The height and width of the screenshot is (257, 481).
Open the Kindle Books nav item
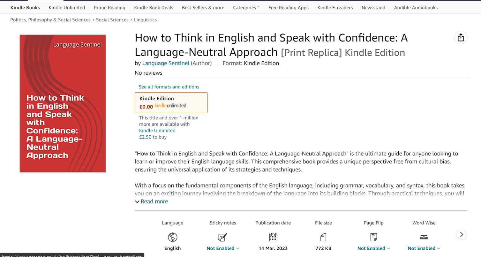click(x=25, y=8)
